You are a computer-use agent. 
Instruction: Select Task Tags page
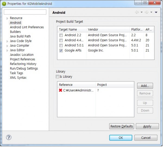tap(16, 73)
